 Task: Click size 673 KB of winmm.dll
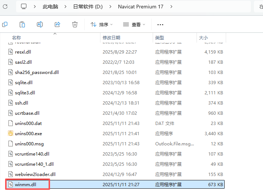[216, 185]
